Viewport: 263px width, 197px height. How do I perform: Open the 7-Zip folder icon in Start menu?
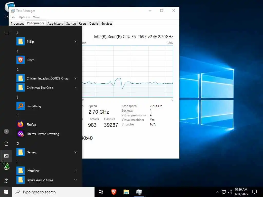[x=21, y=41]
